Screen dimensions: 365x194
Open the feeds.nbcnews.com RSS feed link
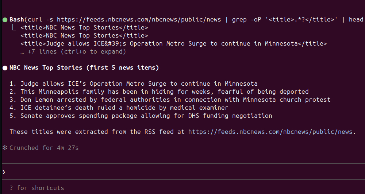(270, 132)
